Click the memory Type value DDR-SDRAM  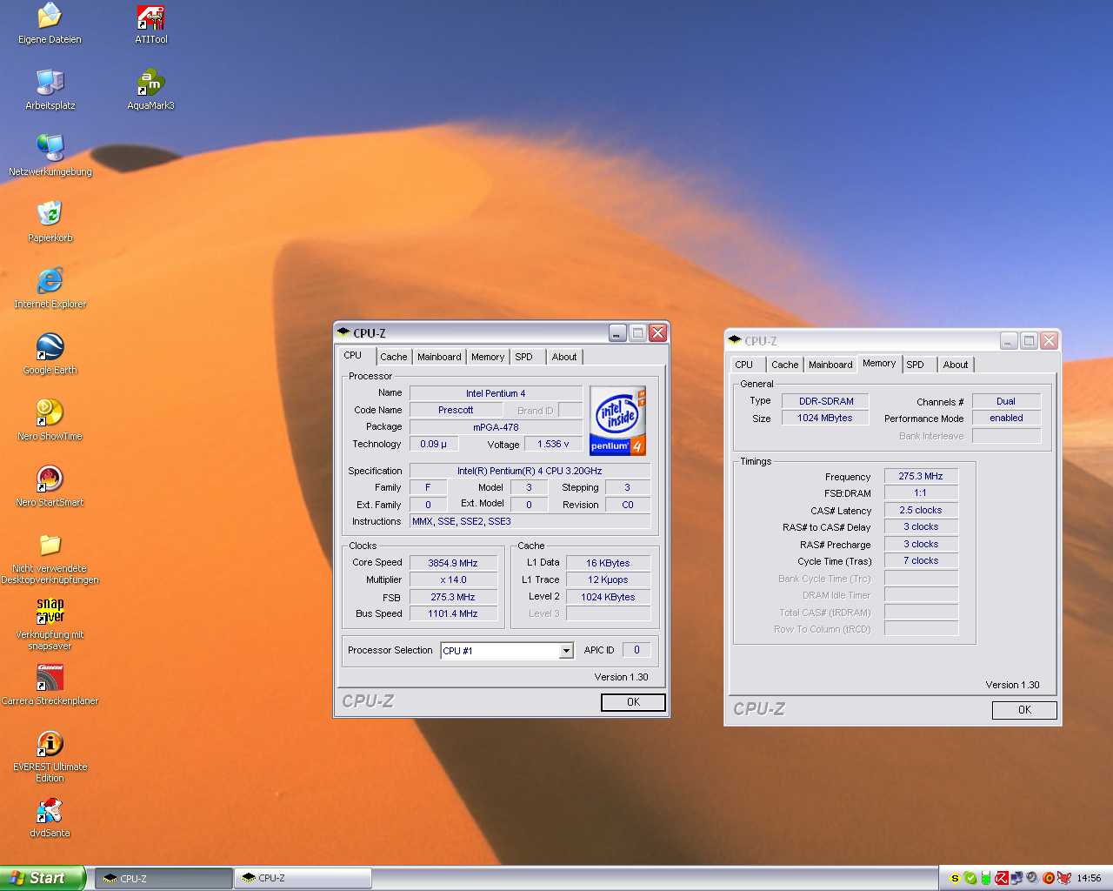[825, 401]
